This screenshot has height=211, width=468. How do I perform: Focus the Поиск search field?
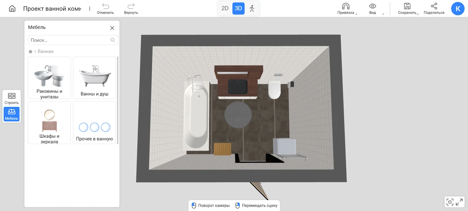[x=73, y=40]
